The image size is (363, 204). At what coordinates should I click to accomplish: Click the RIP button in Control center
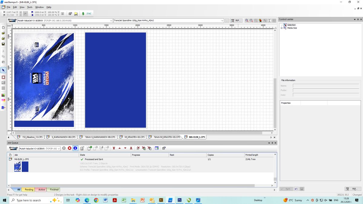pos(353,189)
